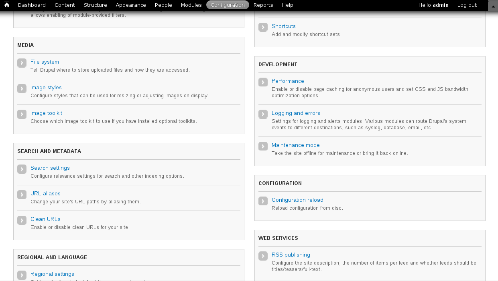Go to the Reports menu item
Viewport: 498px width, 281px height.
[x=263, y=5]
